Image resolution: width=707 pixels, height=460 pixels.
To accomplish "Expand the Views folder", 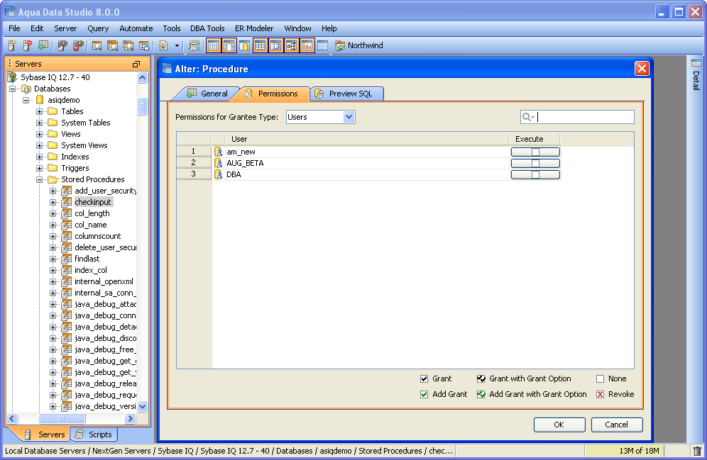I will point(40,134).
